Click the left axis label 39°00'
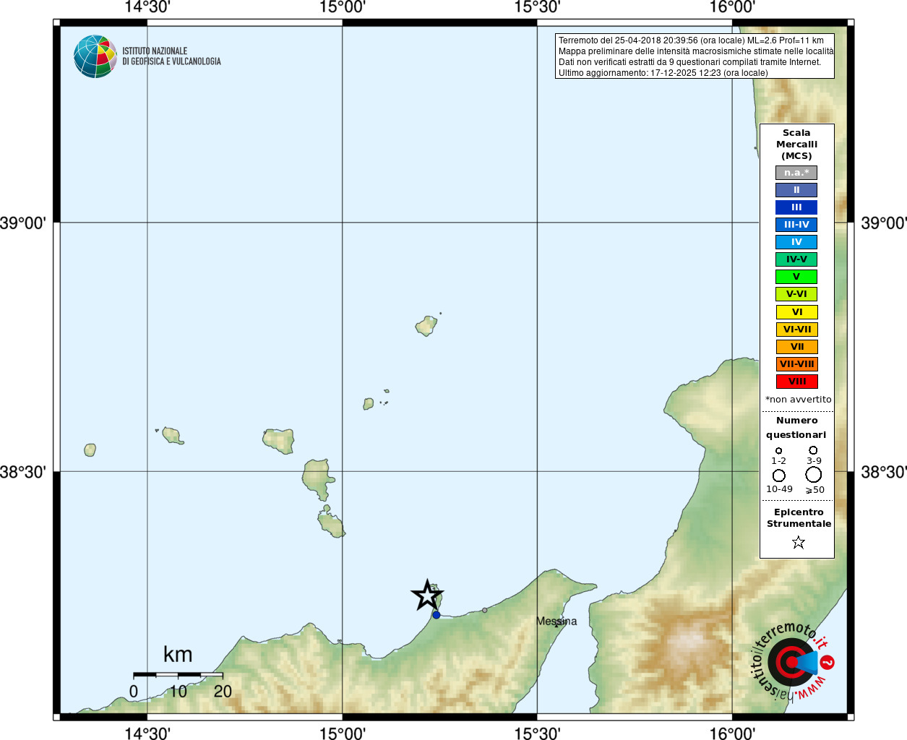This screenshot has width=907, height=740. [23, 223]
